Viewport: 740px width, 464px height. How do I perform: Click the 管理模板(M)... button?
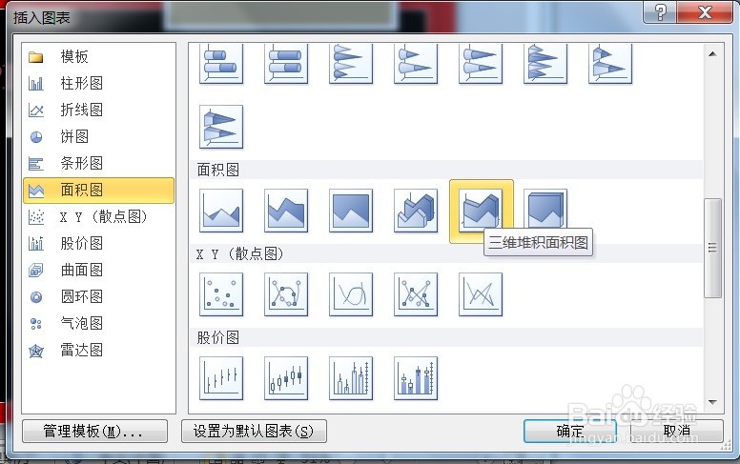point(94,431)
